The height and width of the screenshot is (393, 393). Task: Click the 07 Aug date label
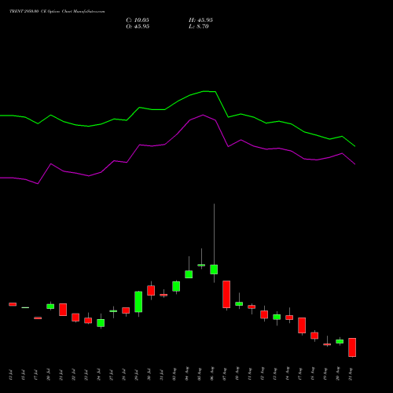[225, 374]
